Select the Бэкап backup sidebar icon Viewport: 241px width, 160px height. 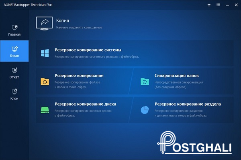point(15,49)
